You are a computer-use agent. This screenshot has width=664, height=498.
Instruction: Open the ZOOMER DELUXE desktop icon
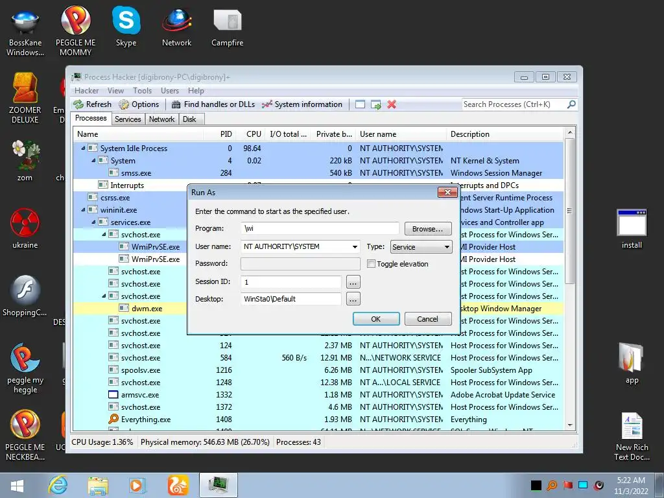coord(25,98)
